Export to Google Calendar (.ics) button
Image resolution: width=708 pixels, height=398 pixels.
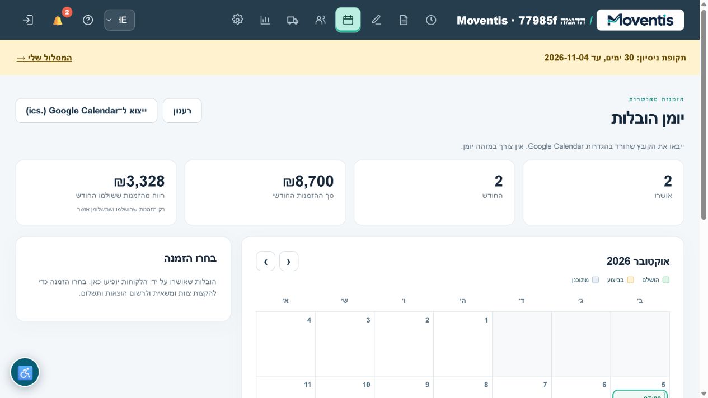86,111
